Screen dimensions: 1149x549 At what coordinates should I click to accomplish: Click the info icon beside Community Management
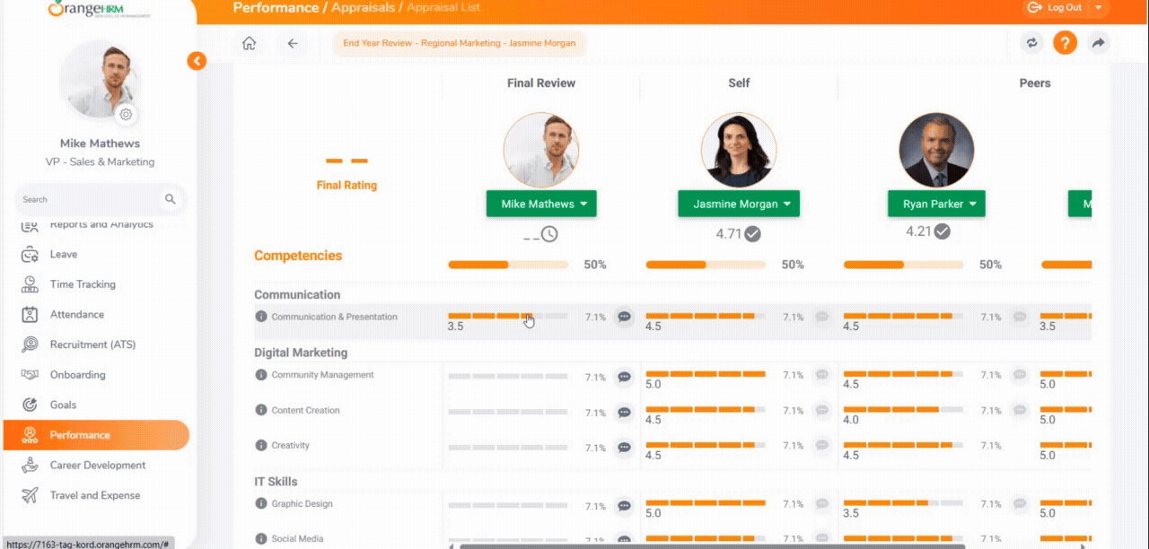[261, 375]
